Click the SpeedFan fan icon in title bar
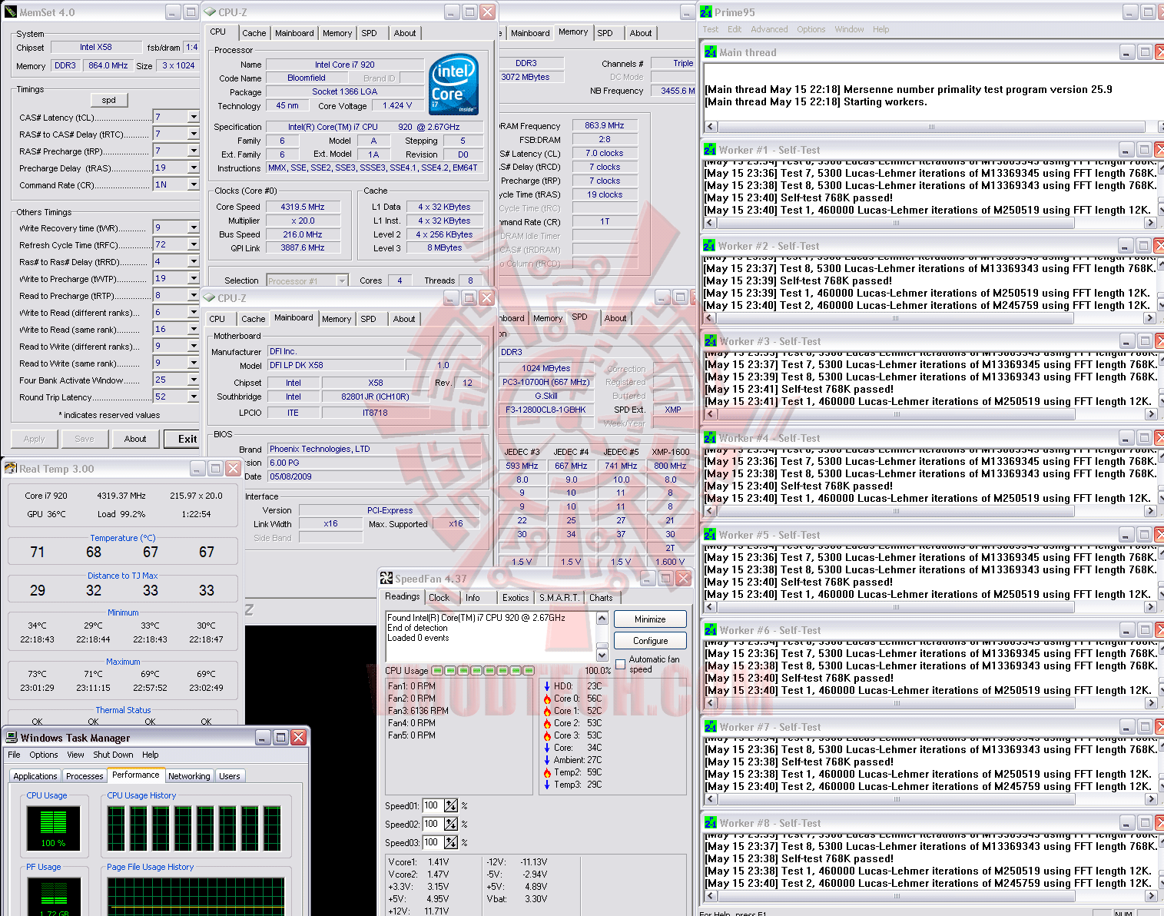The width and height of the screenshot is (1164, 916). click(x=386, y=579)
